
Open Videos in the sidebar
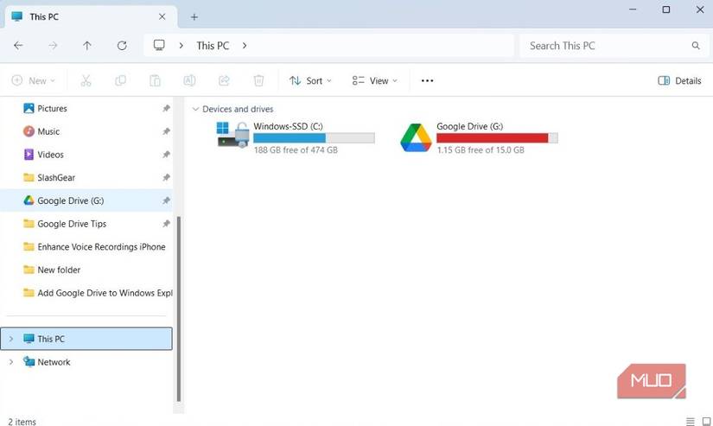point(50,155)
